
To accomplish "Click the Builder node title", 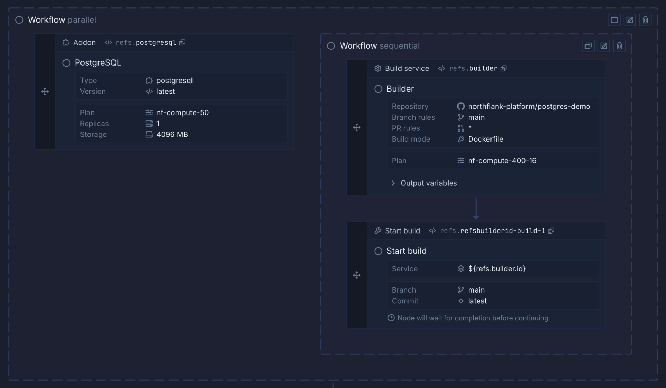I will point(400,89).
